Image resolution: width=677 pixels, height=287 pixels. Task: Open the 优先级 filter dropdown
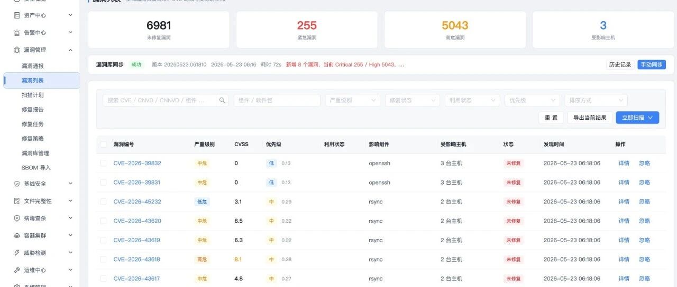pyautogui.click(x=532, y=100)
